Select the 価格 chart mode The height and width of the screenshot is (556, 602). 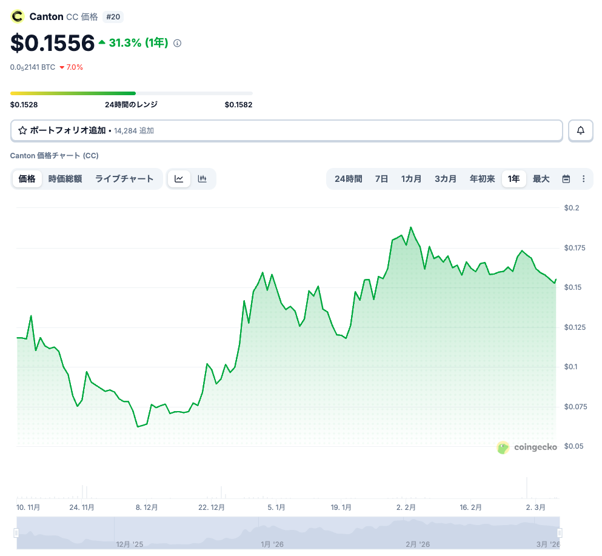[x=27, y=179]
